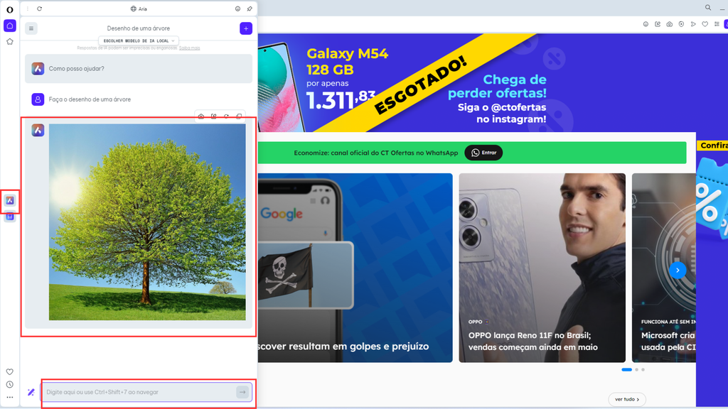Click the OPPO tag label on article
728x409 pixels.
point(475,322)
